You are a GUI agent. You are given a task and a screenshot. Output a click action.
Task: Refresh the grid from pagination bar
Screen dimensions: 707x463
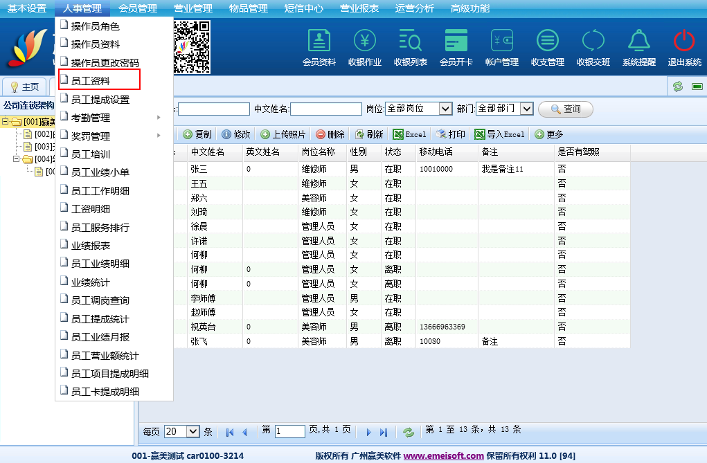tap(409, 432)
